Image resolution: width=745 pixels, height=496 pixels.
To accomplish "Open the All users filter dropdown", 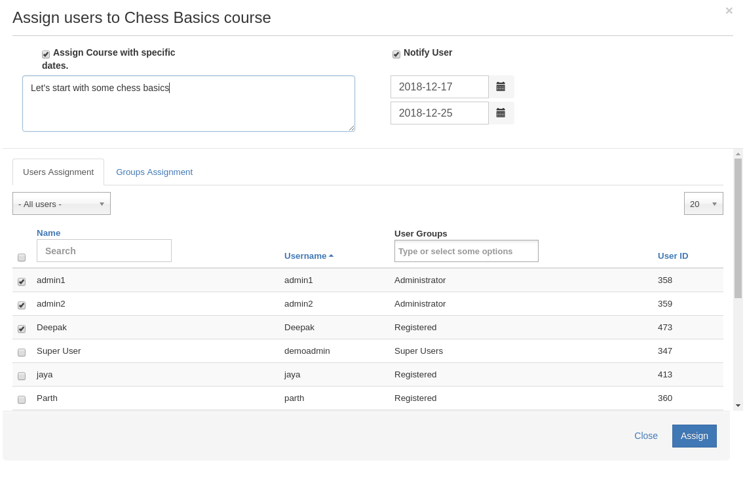I will click(62, 204).
